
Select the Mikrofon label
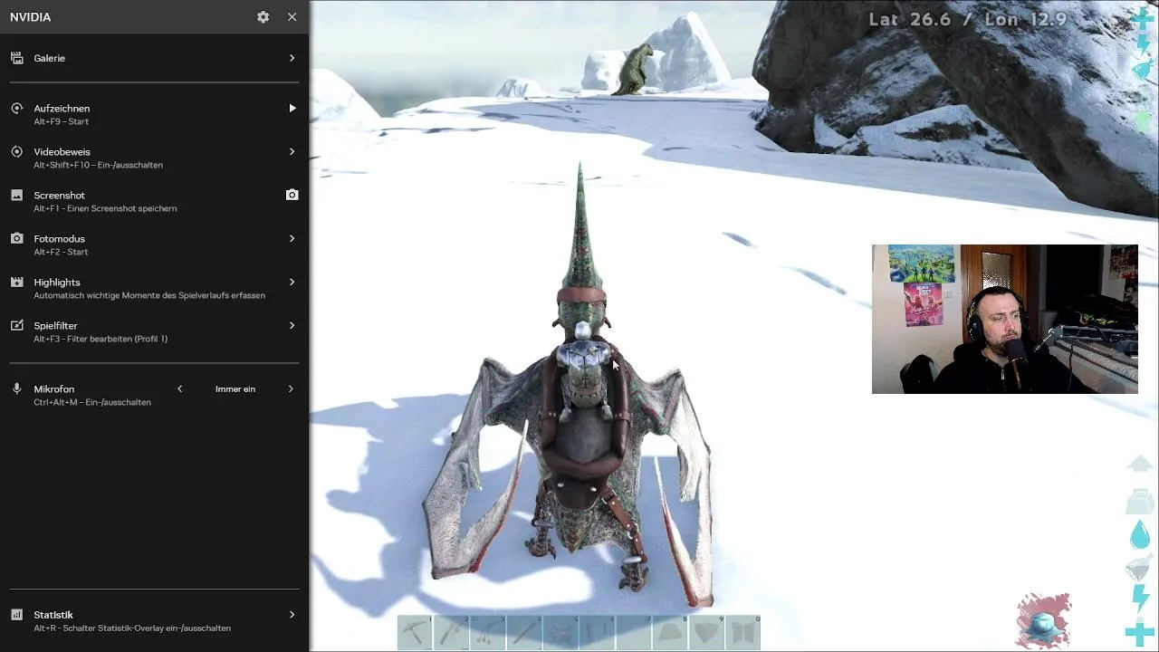[x=54, y=389]
